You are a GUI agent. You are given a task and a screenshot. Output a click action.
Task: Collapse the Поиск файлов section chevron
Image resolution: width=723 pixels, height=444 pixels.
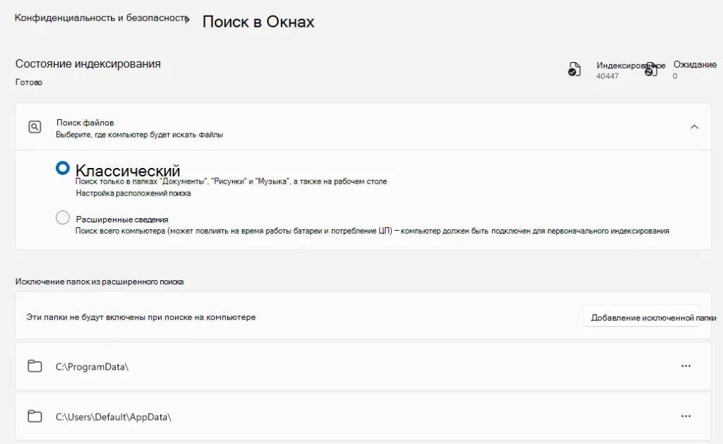[x=694, y=127]
